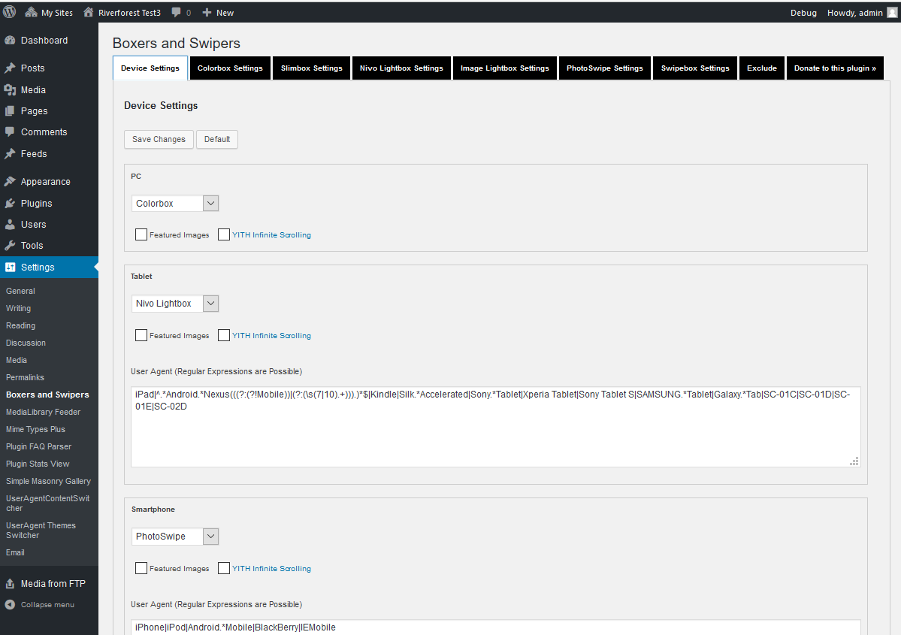Click the Posts pushpin icon

coord(10,68)
